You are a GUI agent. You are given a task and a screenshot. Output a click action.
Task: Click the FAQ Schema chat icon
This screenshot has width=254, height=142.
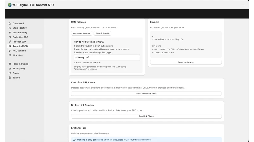click(x=10, y=50)
